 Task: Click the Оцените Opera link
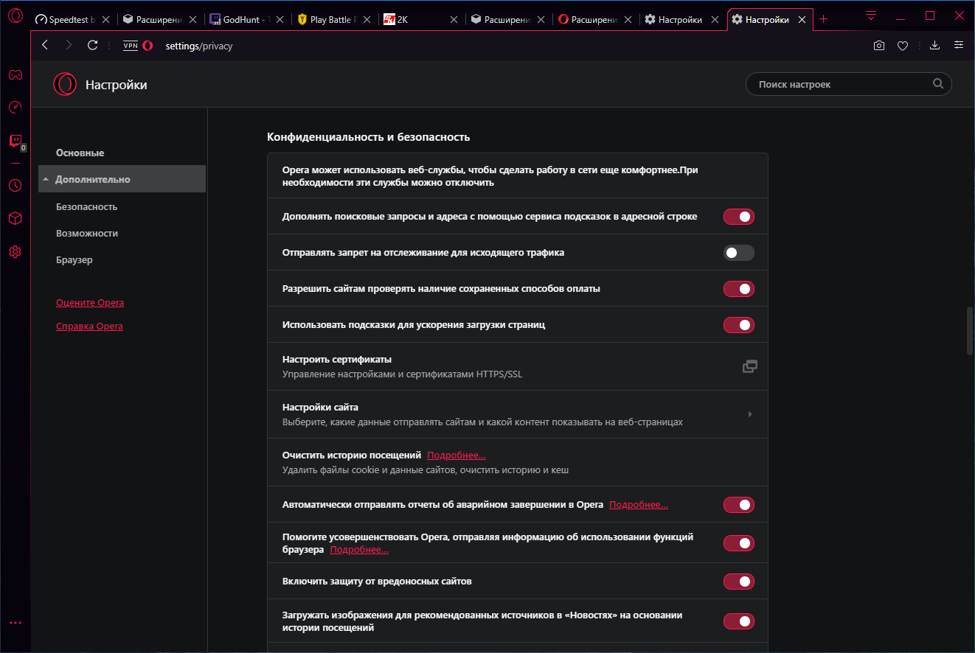pyautogui.click(x=90, y=303)
